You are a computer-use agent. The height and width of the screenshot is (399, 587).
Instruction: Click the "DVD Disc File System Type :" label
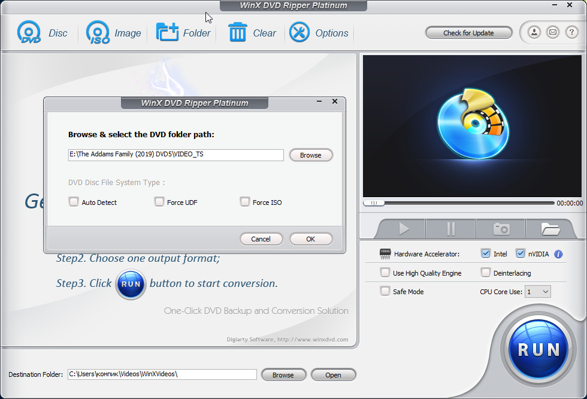point(116,183)
